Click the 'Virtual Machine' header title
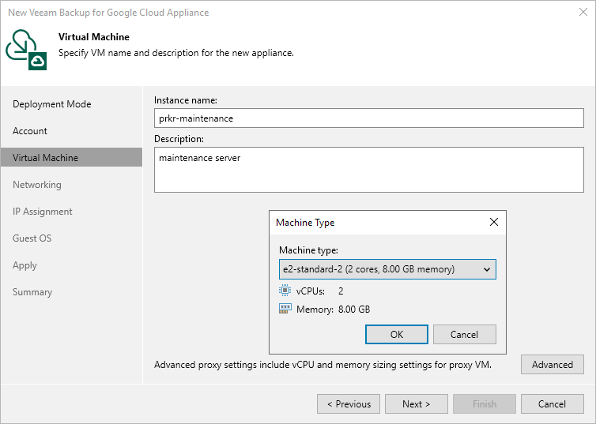 (94, 37)
